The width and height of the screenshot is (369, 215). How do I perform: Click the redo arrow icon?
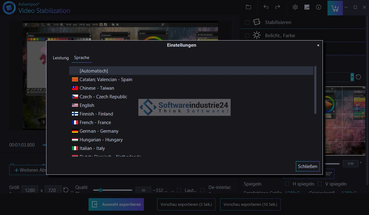tap(278, 7)
